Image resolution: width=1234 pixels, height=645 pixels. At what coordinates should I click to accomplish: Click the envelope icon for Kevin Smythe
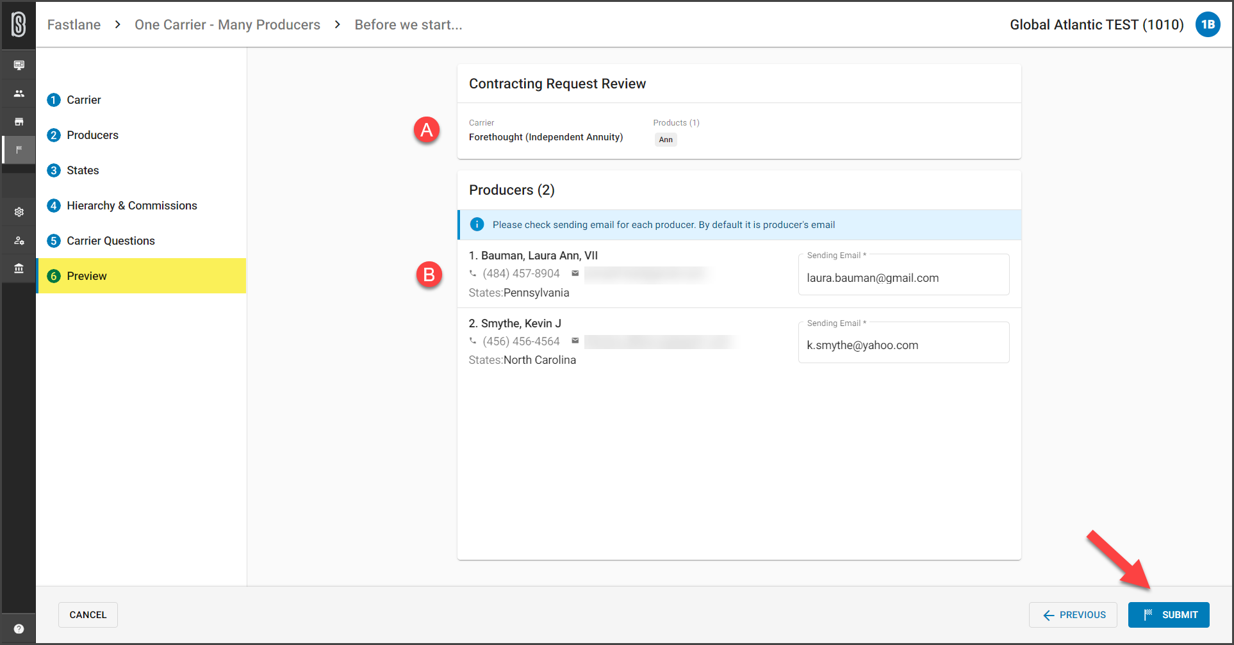(x=575, y=341)
